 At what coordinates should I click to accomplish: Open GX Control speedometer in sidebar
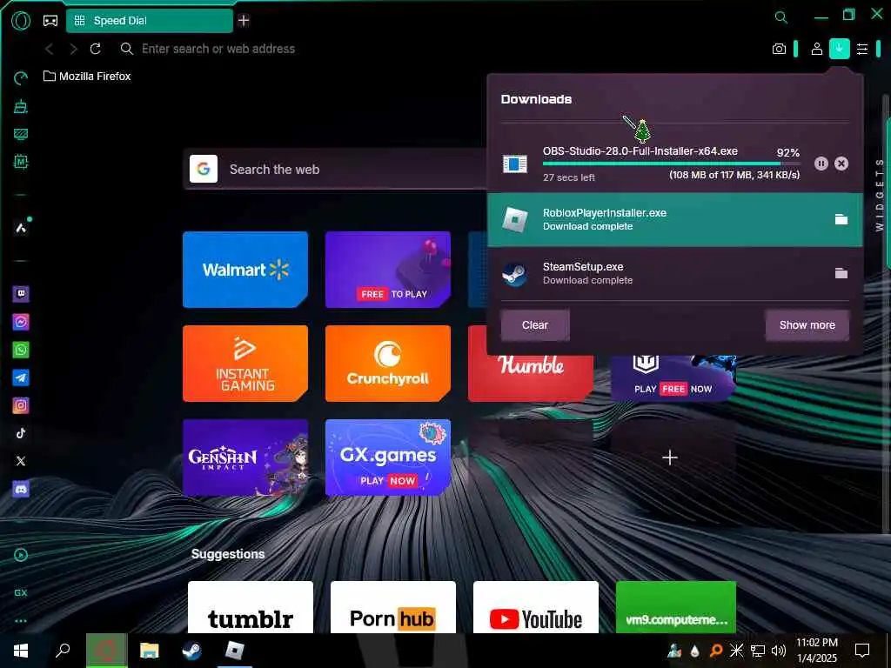coord(21,77)
